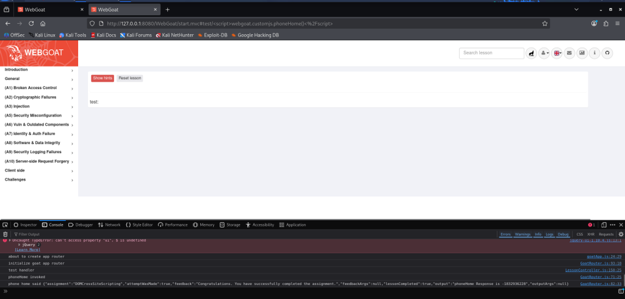Open WebGoat wolf icon in the top bar
This screenshot has width=625, height=299.
(531, 52)
